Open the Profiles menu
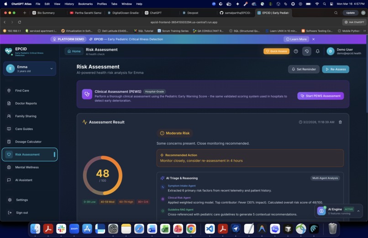 click(x=102, y=4)
